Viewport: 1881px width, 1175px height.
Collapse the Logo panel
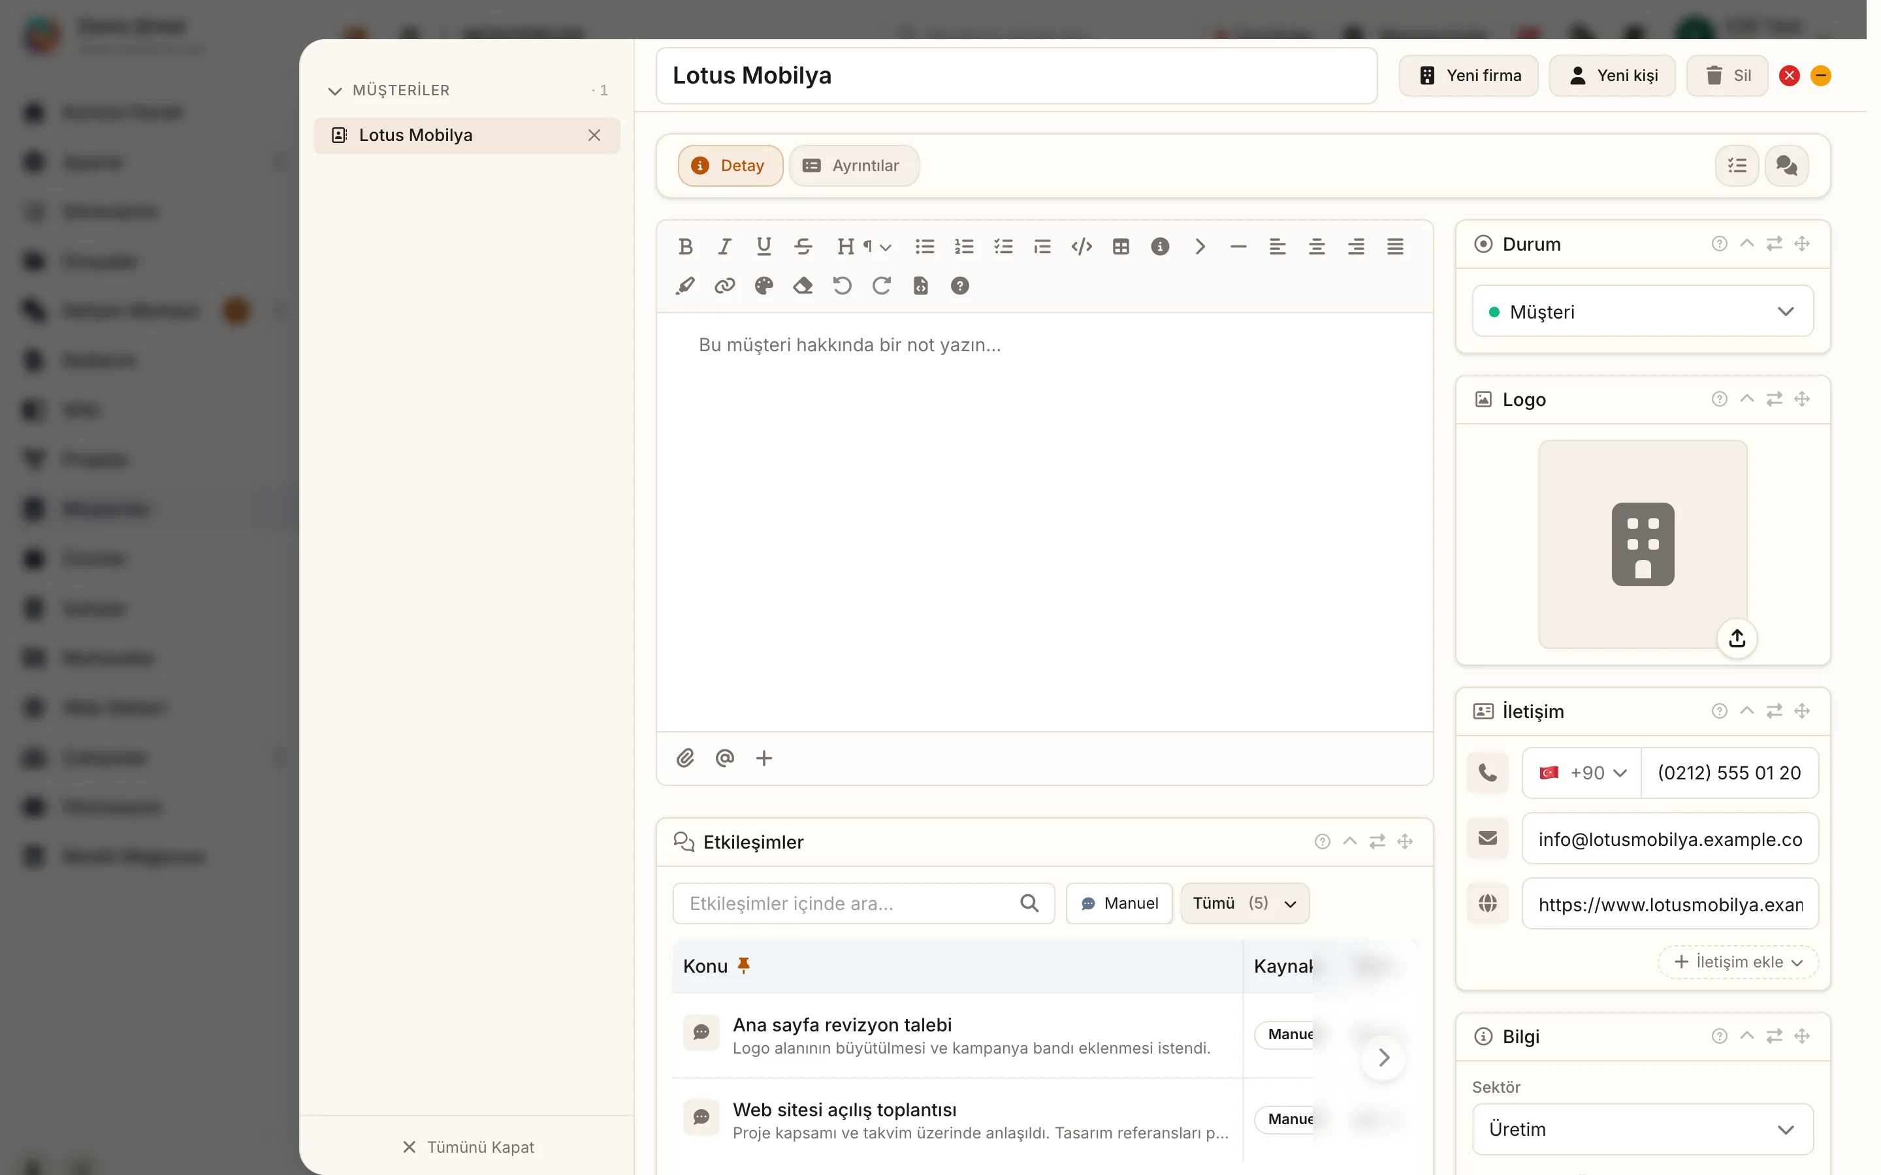(x=1746, y=399)
